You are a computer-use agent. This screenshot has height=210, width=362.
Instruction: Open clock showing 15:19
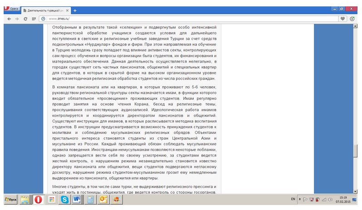click(343, 200)
